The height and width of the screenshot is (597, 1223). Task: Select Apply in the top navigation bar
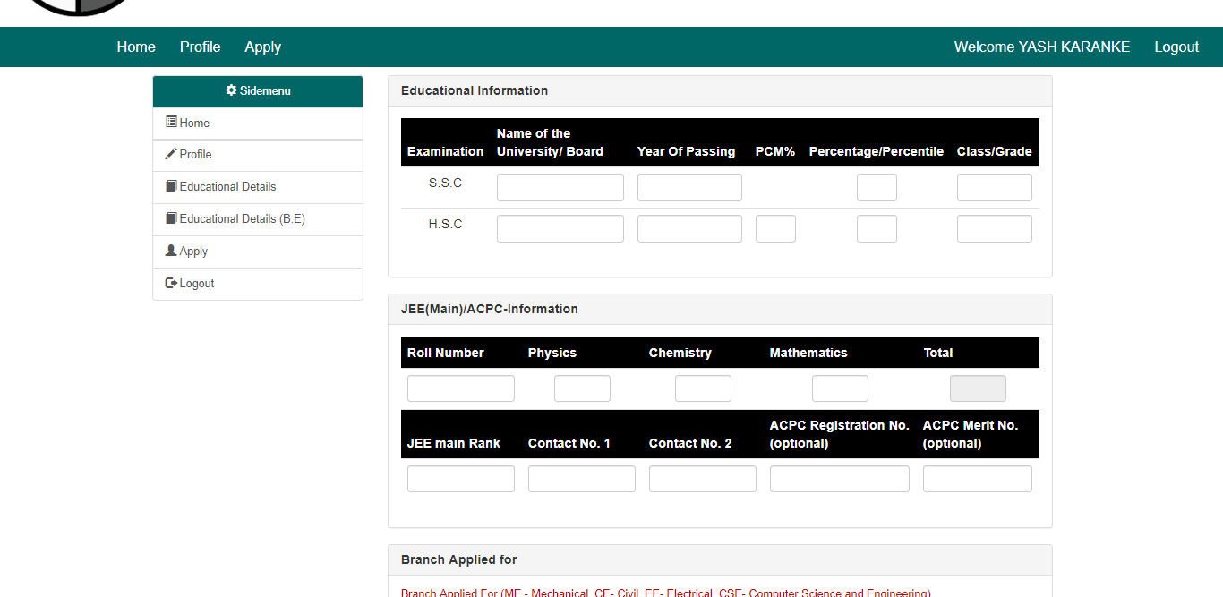click(x=262, y=47)
